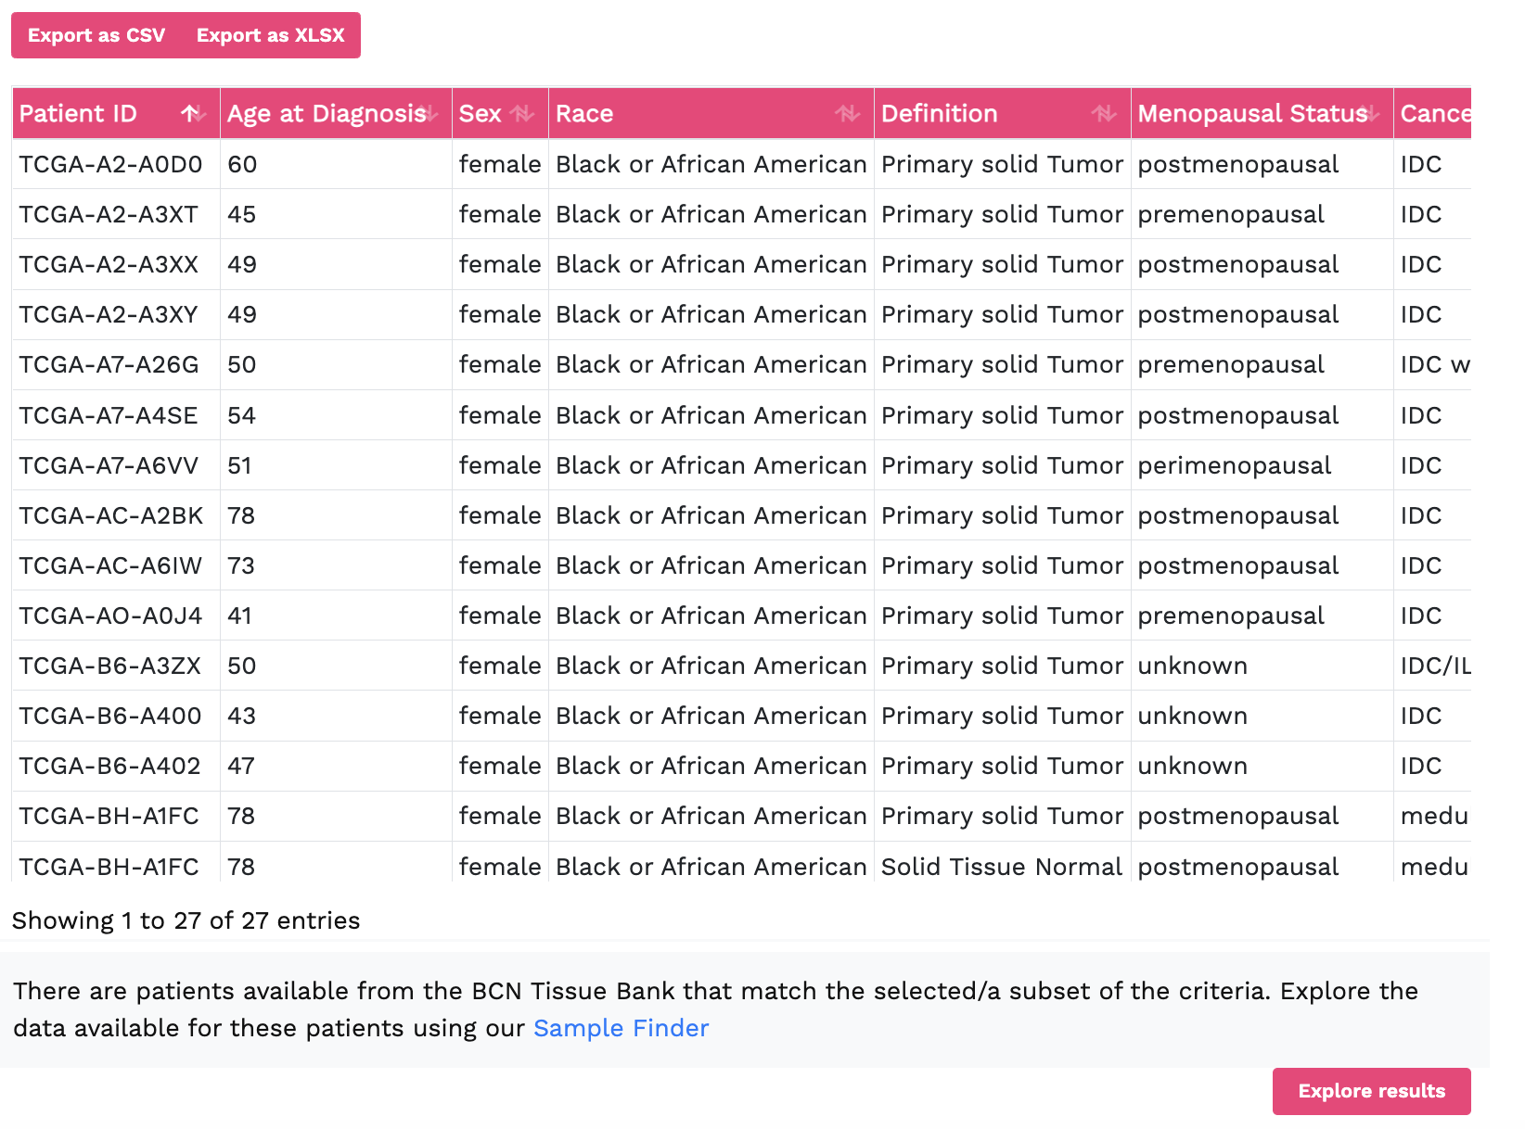Export the table as CSV
This screenshot has height=1129, width=1525.
(x=96, y=35)
